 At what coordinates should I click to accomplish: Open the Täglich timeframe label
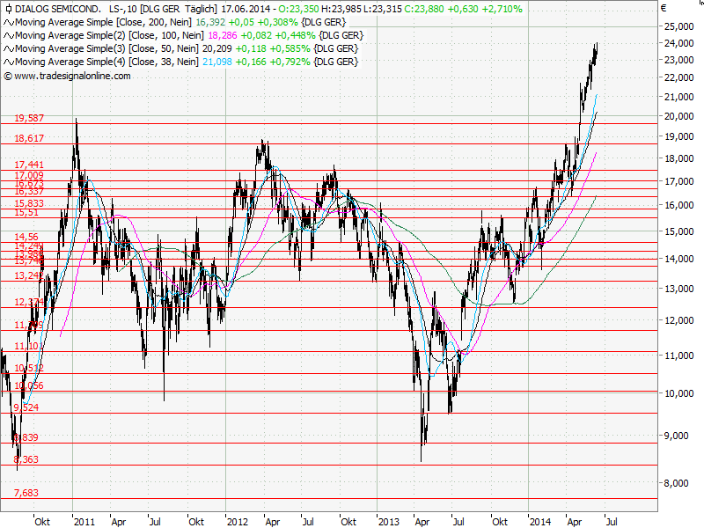200,9
